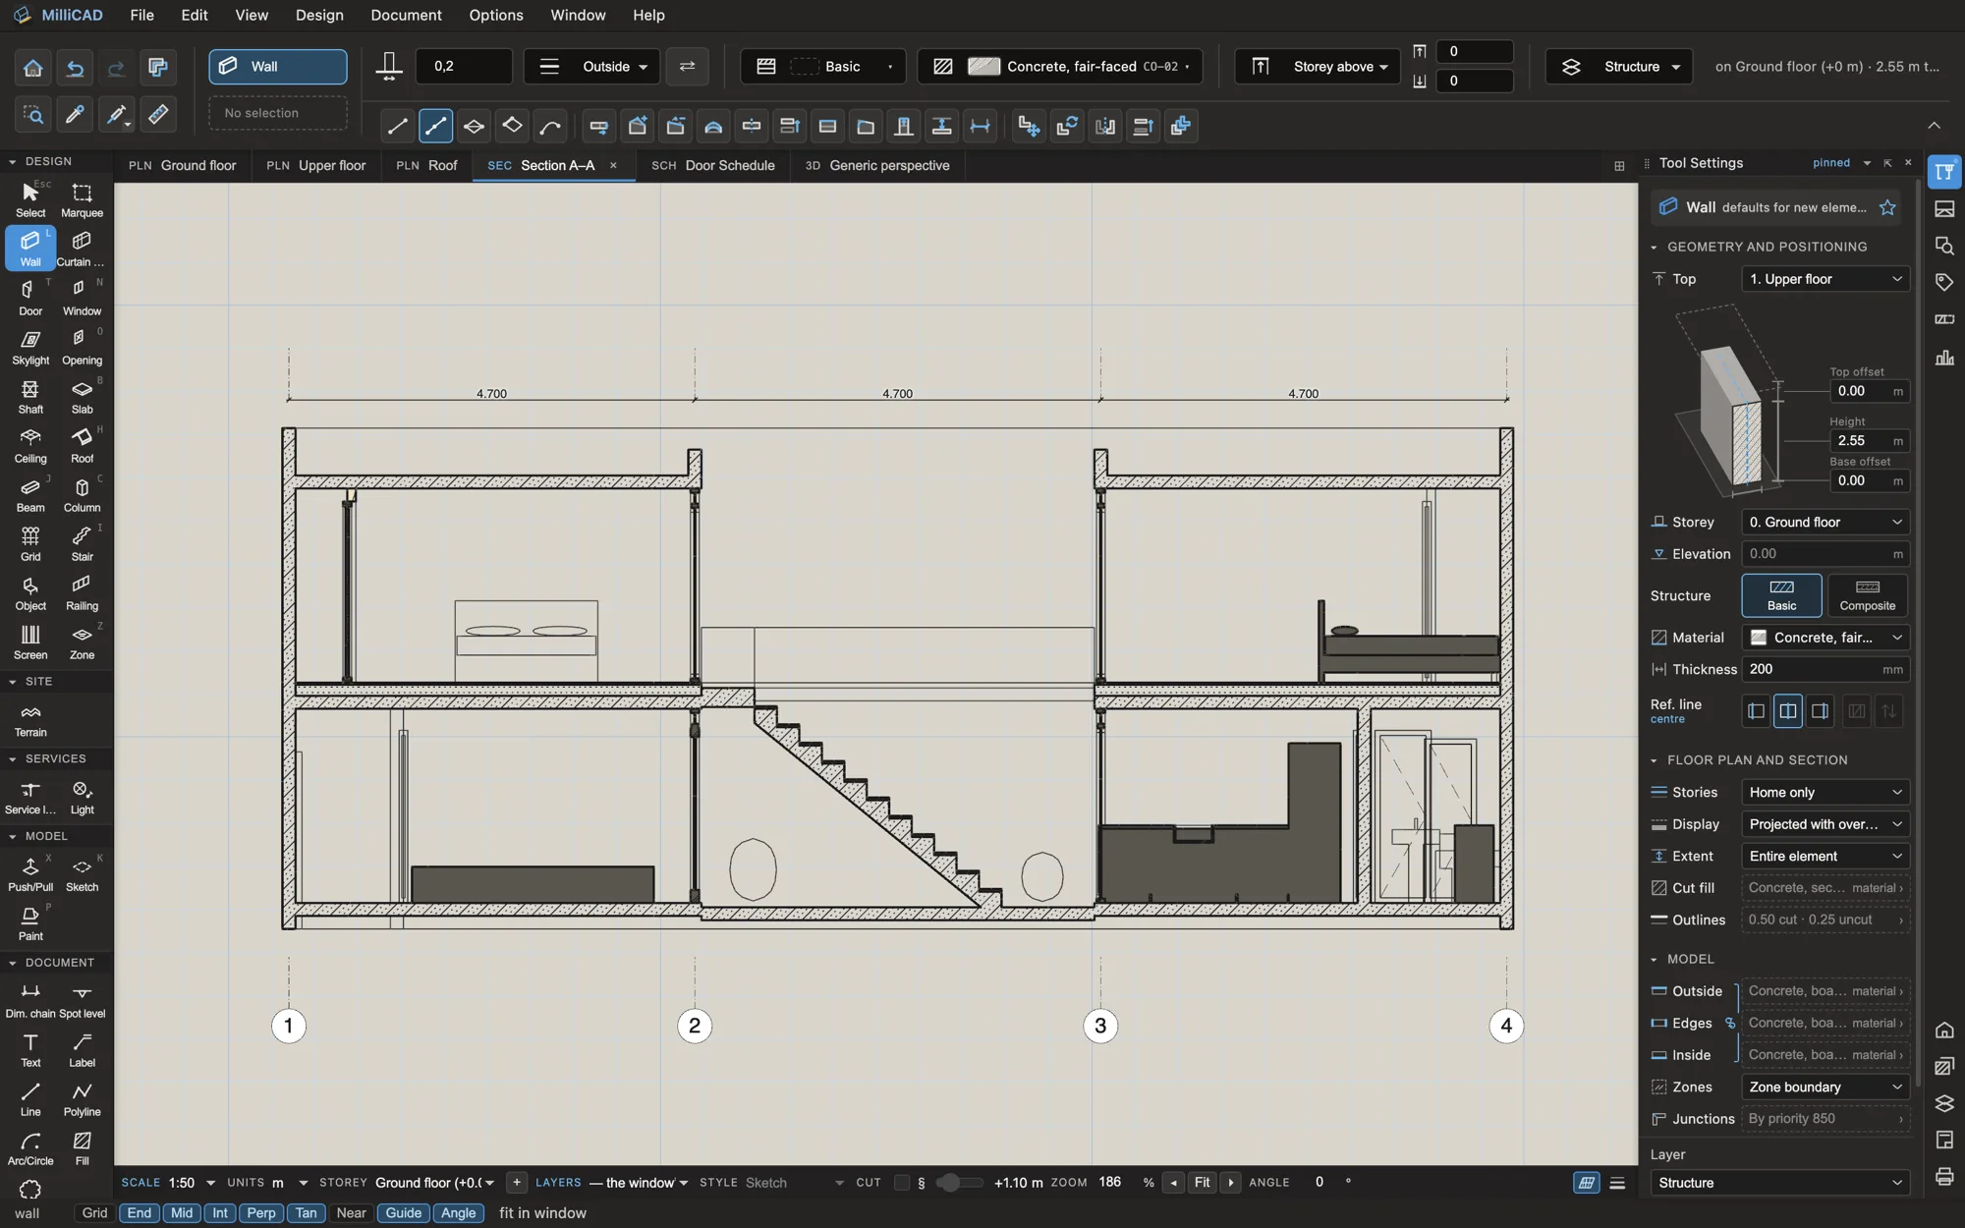Open Junctions 'By priority 850' setting
This screenshot has height=1228, width=1965.
tap(1825, 1119)
